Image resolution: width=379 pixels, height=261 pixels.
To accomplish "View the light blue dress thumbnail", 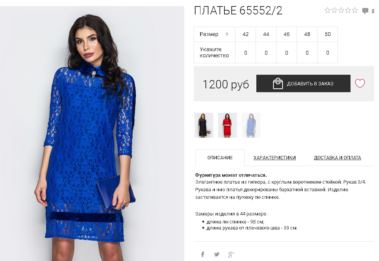I will pos(251,125).
